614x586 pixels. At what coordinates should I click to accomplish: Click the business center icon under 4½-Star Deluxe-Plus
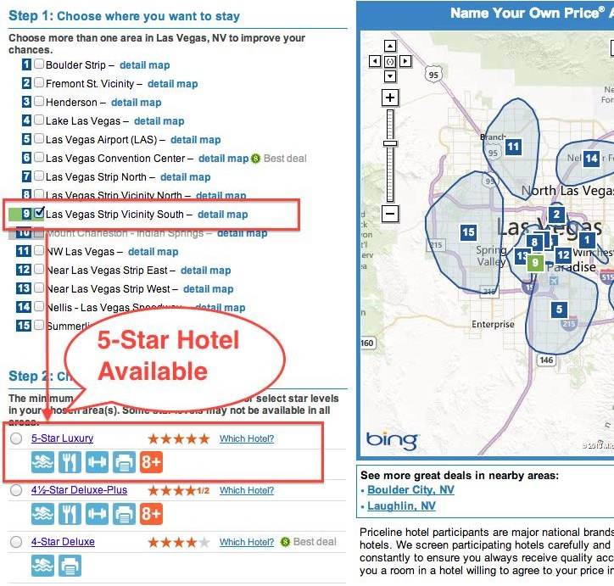click(x=124, y=514)
